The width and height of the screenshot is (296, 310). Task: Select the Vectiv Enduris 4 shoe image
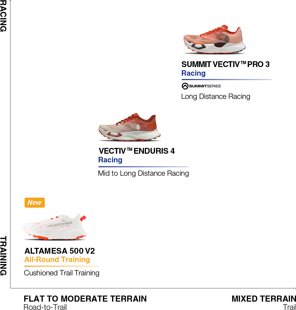[x=129, y=127]
